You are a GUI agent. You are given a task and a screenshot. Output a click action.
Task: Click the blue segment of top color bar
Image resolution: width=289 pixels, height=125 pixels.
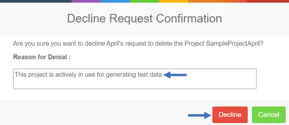pos(115,1)
